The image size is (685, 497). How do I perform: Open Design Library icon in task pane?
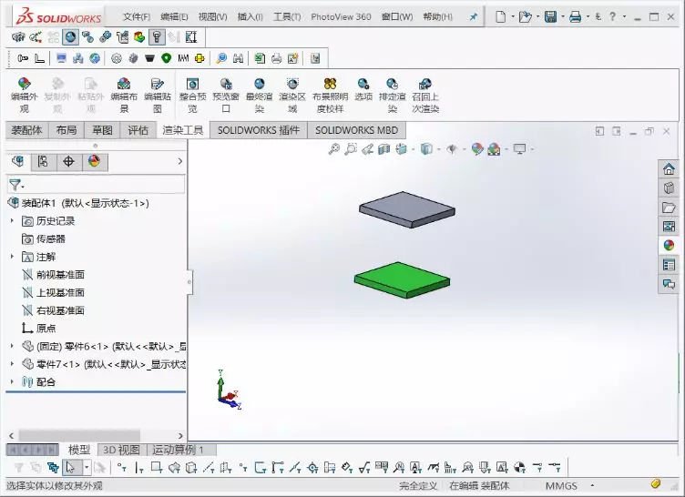click(669, 188)
